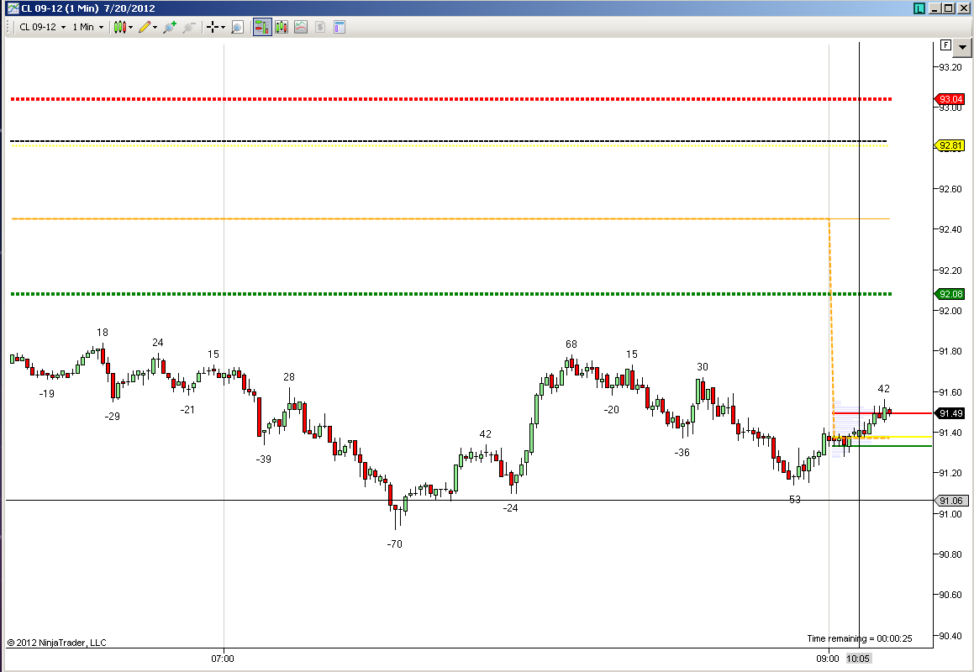Open the Indicators line chart icon

point(301,28)
